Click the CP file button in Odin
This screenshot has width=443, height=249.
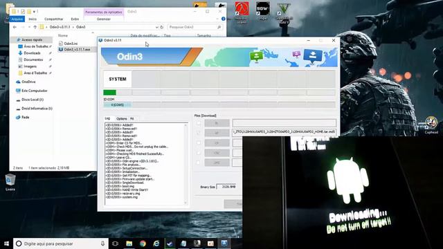tap(217, 143)
